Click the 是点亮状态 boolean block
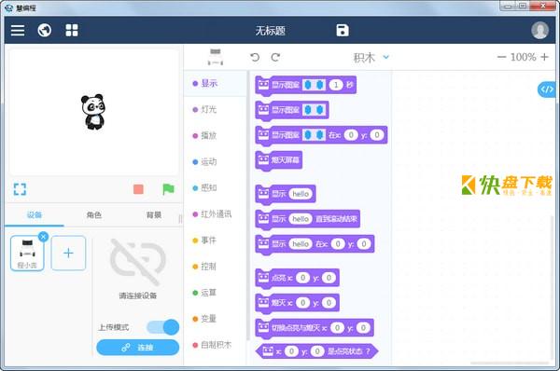Viewport: 560px width, 371px height. 316,351
